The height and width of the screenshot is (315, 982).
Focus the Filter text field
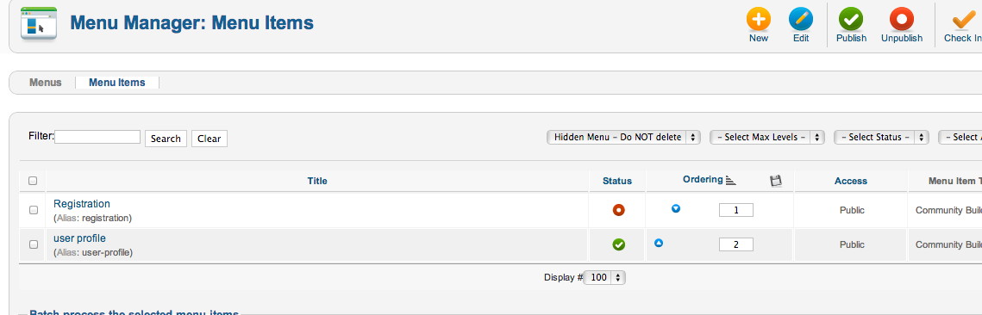pyautogui.click(x=97, y=137)
